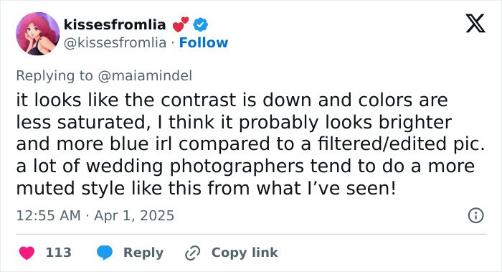Click the Copy link text button
Screen dimensions: 502x272
pyautogui.click(x=245, y=253)
